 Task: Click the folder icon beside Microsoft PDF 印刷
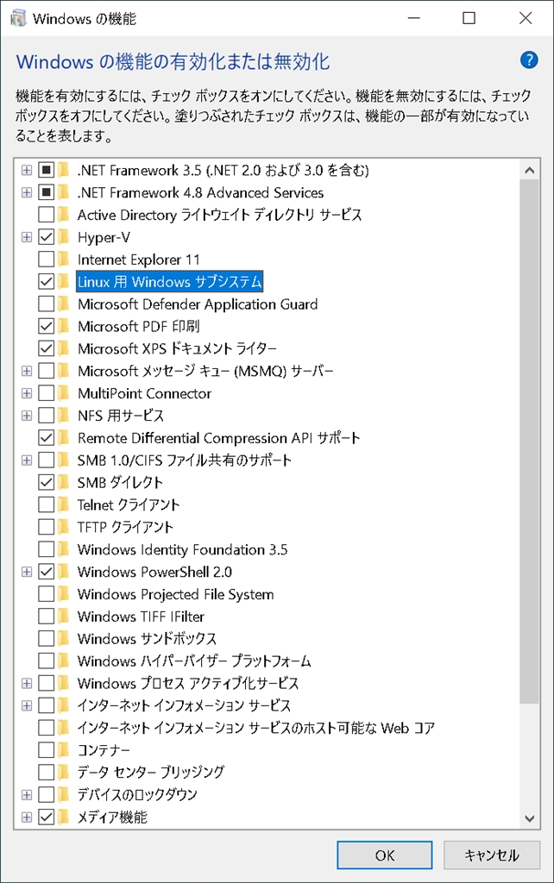point(64,326)
